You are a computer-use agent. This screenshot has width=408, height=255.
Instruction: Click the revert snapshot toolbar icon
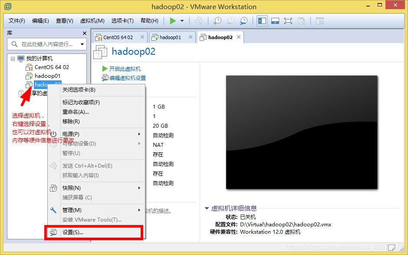230,21
